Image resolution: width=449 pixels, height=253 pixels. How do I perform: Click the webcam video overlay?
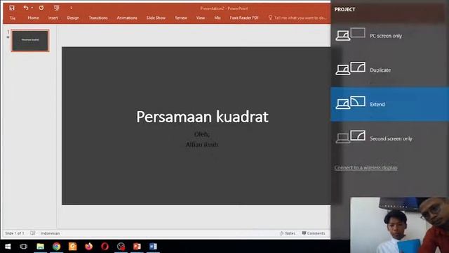pos(399,225)
